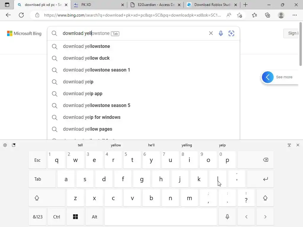The width and height of the screenshot is (303, 227).
Task: Choose suggestion download yelp app
Action: (144, 94)
